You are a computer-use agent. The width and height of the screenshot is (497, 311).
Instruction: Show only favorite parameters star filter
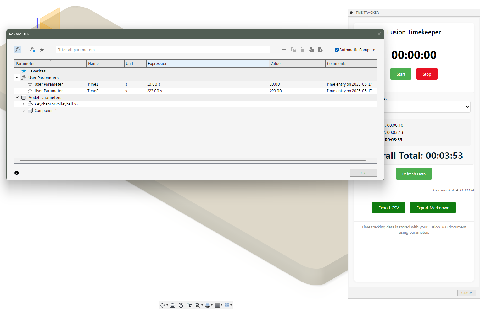tap(42, 50)
